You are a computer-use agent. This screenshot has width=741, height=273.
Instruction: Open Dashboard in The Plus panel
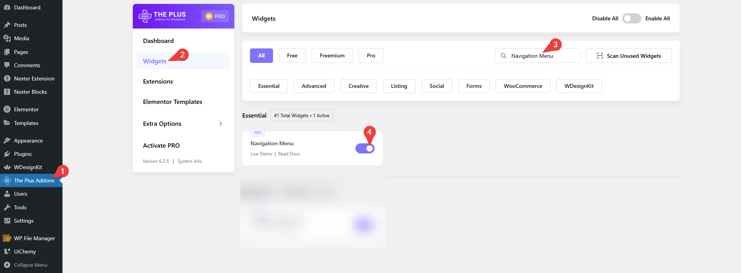158,41
